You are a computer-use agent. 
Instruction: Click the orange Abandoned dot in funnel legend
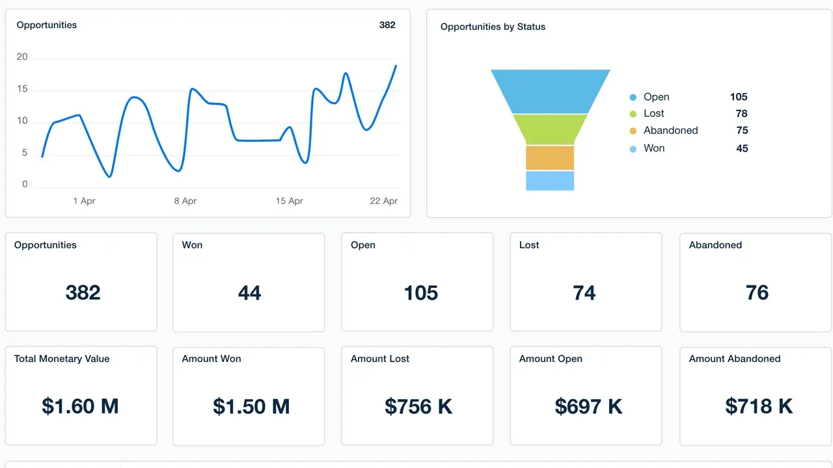[x=633, y=131]
